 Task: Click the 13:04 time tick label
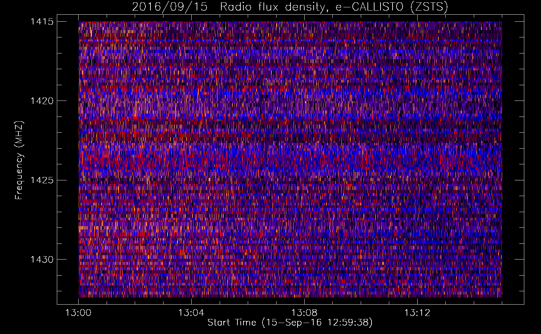tap(191, 313)
